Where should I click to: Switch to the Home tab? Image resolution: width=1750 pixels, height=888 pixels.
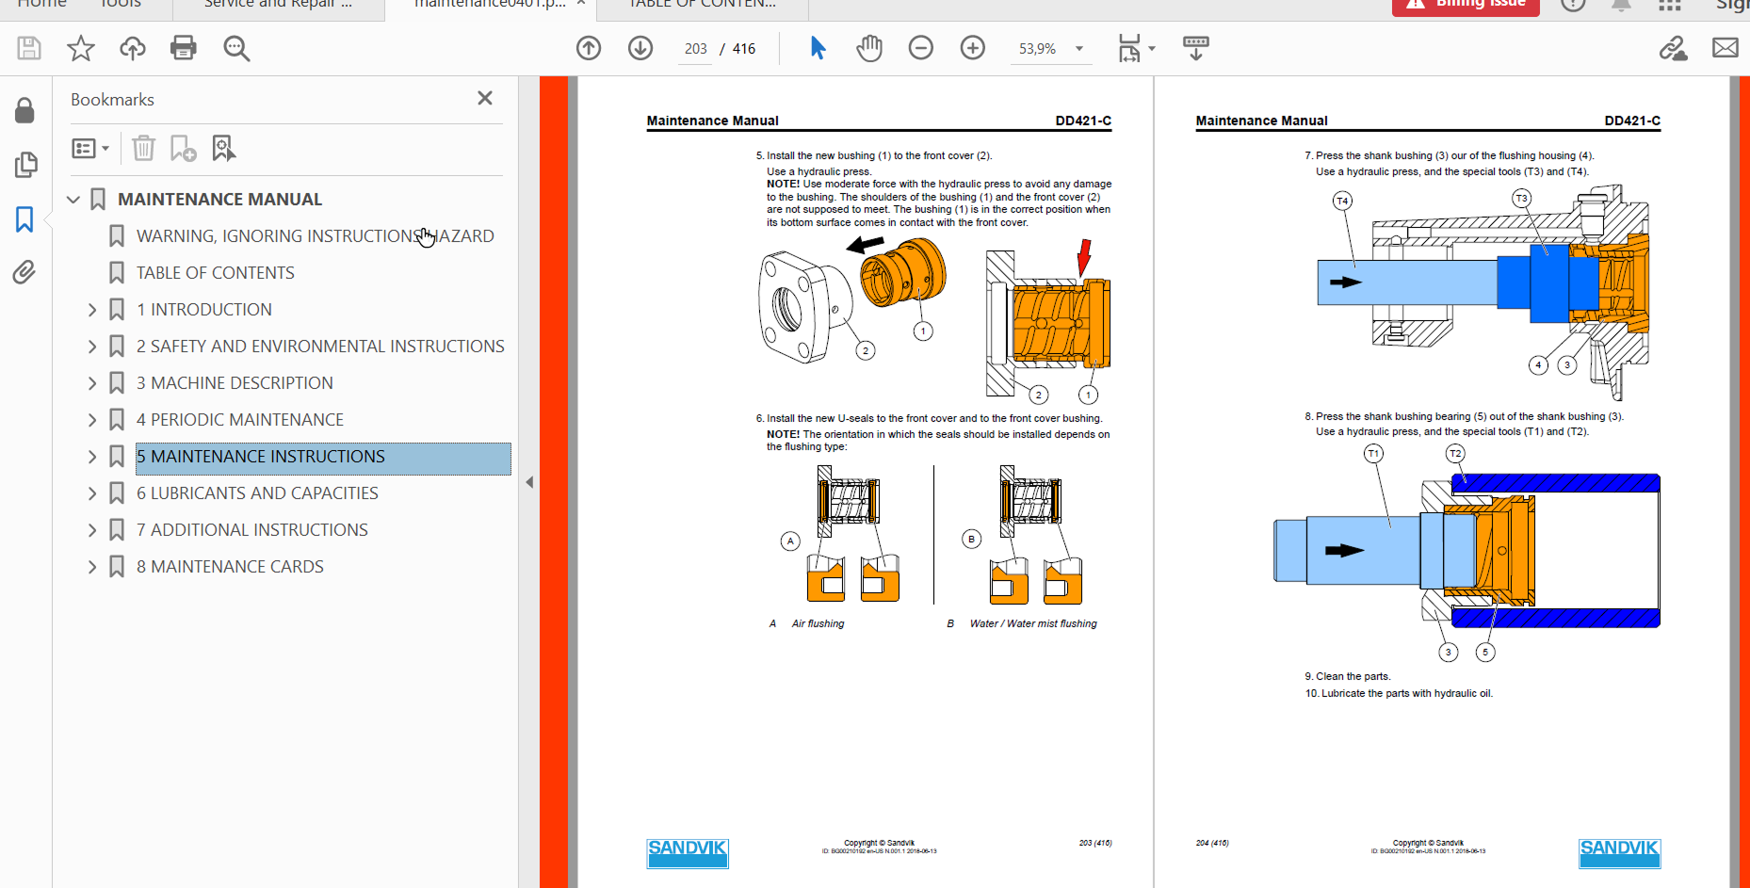(41, 5)
